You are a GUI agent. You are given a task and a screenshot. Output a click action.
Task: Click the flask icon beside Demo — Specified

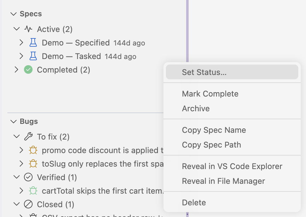[x=33, y=43]
